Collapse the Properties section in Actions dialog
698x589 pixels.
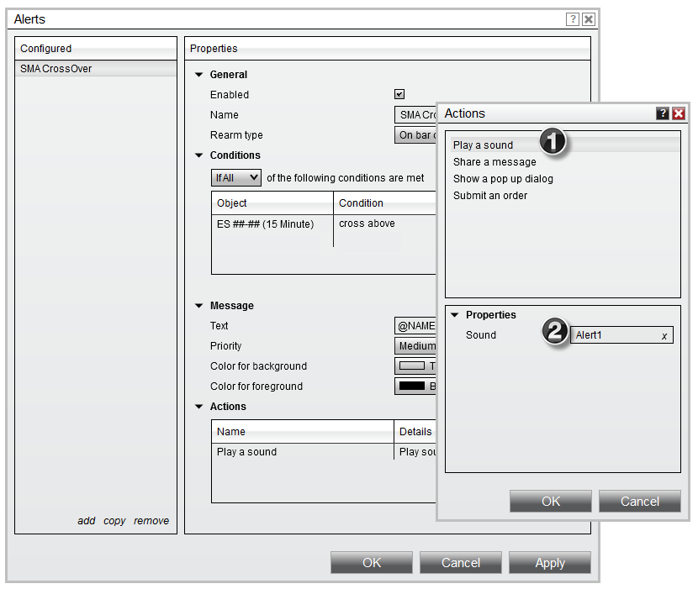(x=455, y=315)
